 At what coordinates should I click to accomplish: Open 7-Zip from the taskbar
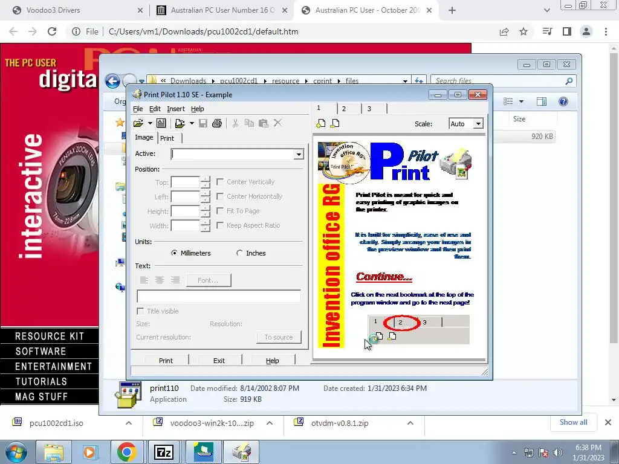click(163, 452)
